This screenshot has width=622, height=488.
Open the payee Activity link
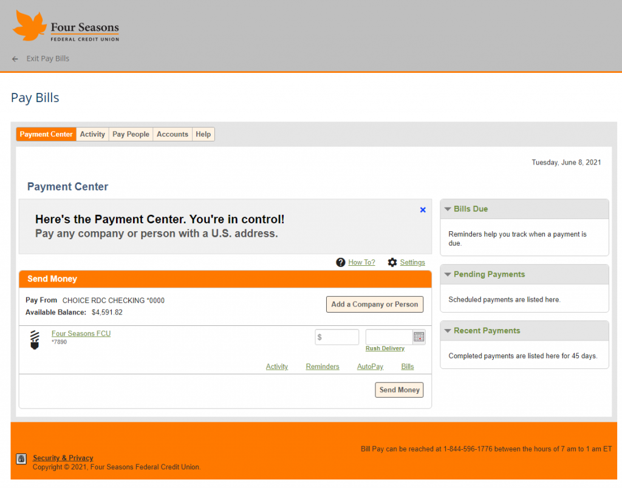coord(277,367)
